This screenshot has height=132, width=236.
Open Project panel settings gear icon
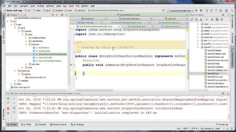(x=62, y=15)
